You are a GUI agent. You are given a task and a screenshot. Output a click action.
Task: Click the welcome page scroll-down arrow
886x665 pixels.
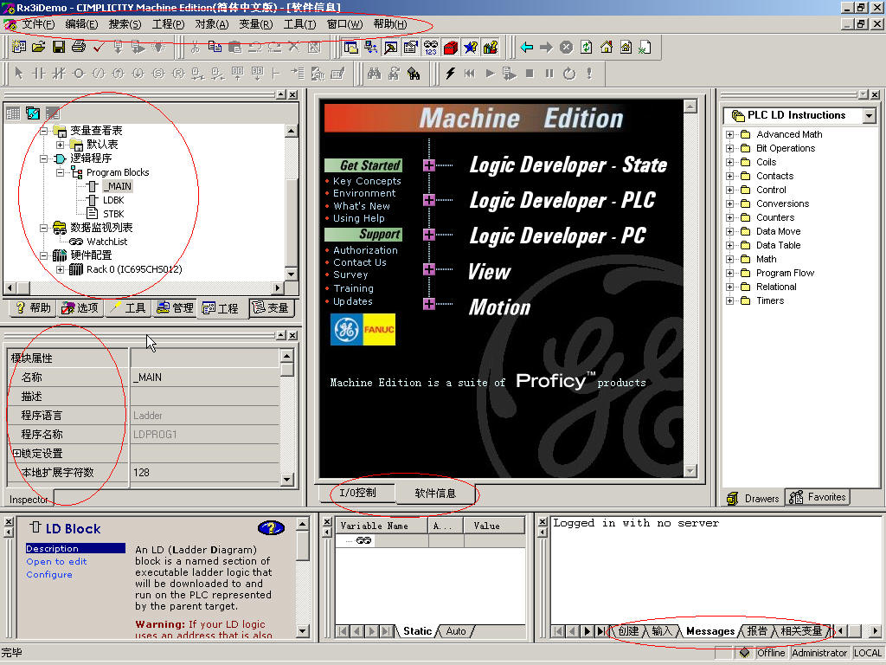coord(690,470)
